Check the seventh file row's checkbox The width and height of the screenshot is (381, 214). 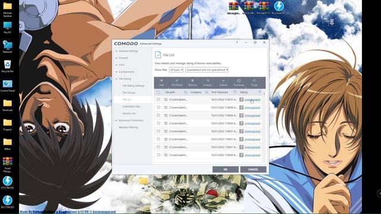[x=158, y=147]
